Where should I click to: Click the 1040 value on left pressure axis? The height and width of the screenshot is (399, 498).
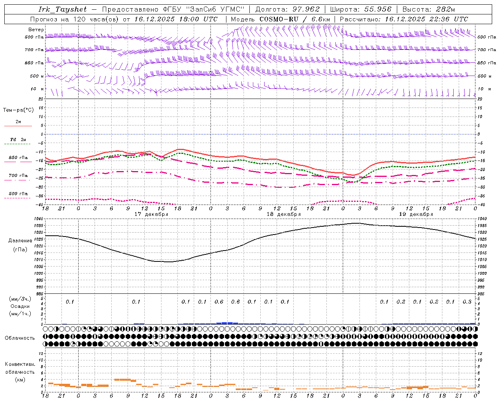[x=39, y=219]
